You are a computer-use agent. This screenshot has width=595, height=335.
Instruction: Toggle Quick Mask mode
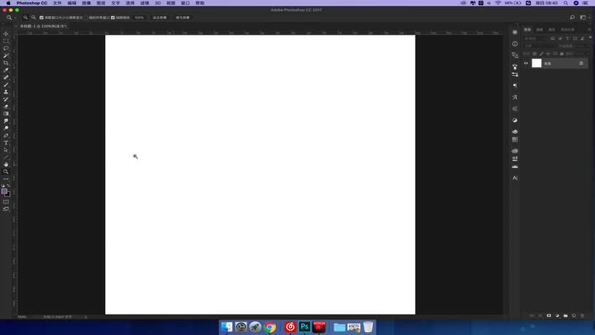point(6,202)
